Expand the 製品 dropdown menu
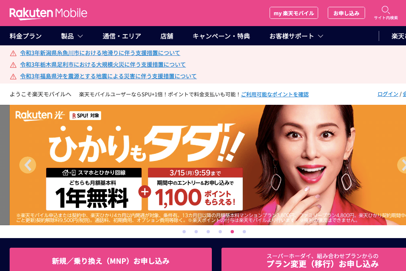Screen dimensions: 406x271 point(72,36)
